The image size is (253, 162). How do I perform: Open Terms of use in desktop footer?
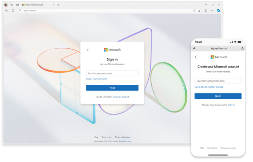106,137
